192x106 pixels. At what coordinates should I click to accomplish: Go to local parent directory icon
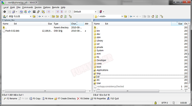[x=53, y=16]
